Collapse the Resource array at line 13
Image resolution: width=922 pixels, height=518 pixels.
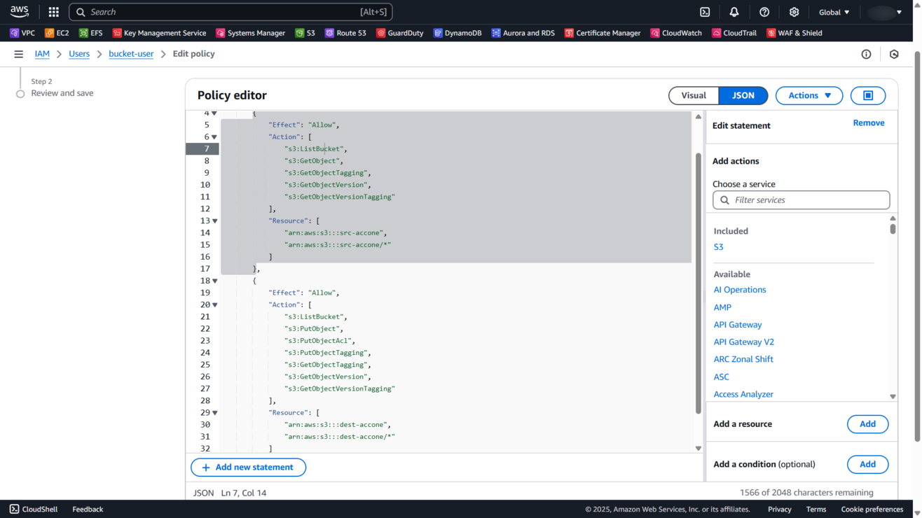tap(214, 221)
